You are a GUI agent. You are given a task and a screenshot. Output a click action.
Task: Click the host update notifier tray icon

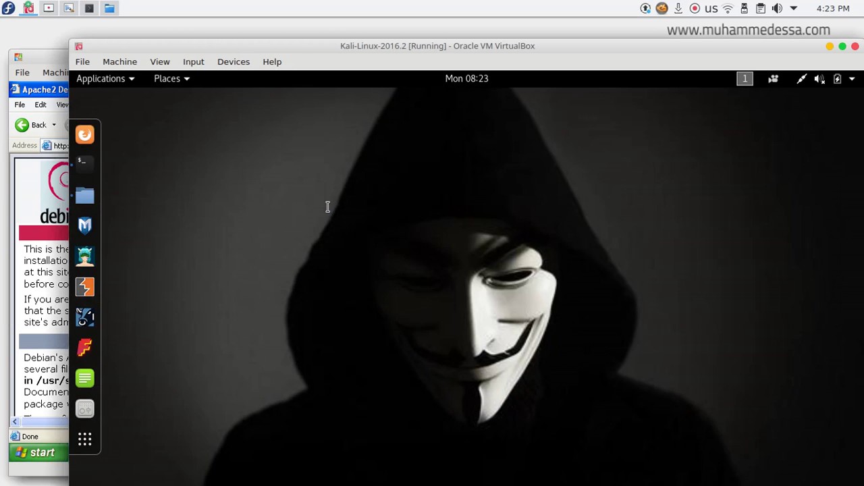[x=645, y=8]
